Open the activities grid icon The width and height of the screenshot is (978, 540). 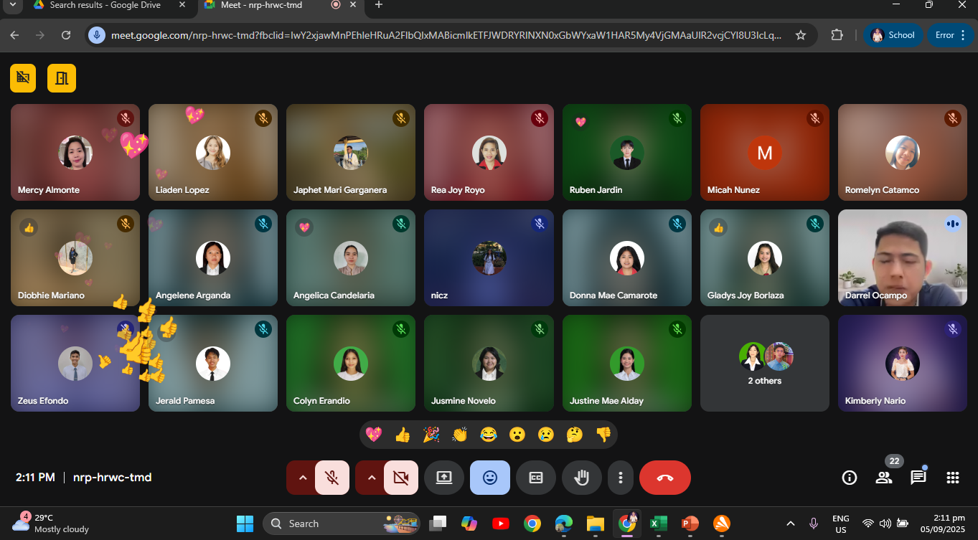(x=952, y=478)
